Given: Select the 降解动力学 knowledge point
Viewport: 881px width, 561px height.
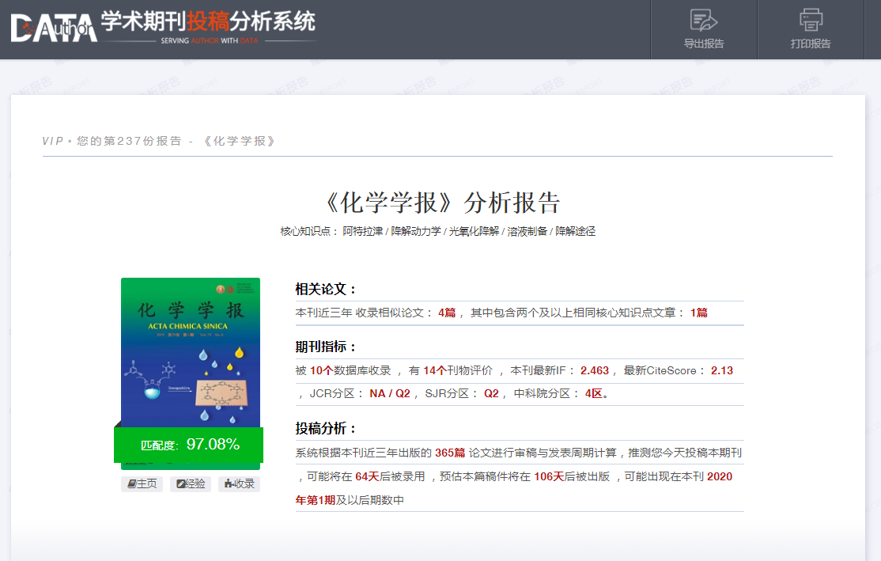Looking at the screenshot, I should pos(416,231).
